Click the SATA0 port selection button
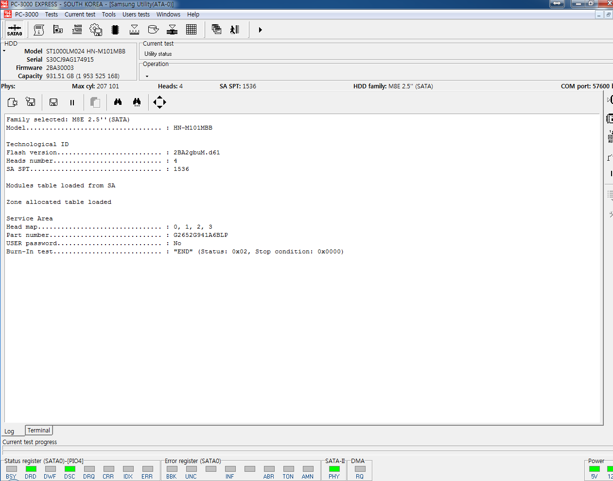This screenshot has width=613, height=481. [x=15, y=30]
